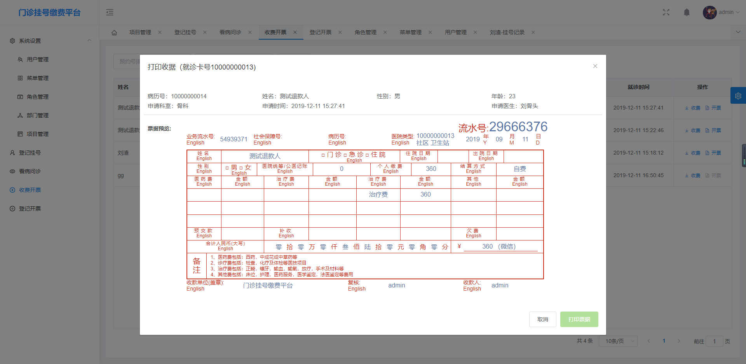Click the 就诊时间 column header
The width and height of the screenshot is (746, 364).
click(x=638, y=87)
